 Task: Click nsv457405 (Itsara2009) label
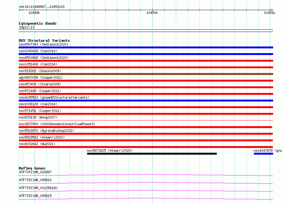click(40, 84)
